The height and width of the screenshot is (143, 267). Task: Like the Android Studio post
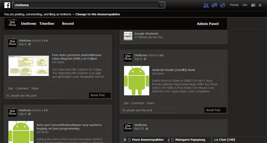pyautogui.click(x=126, y=103)
